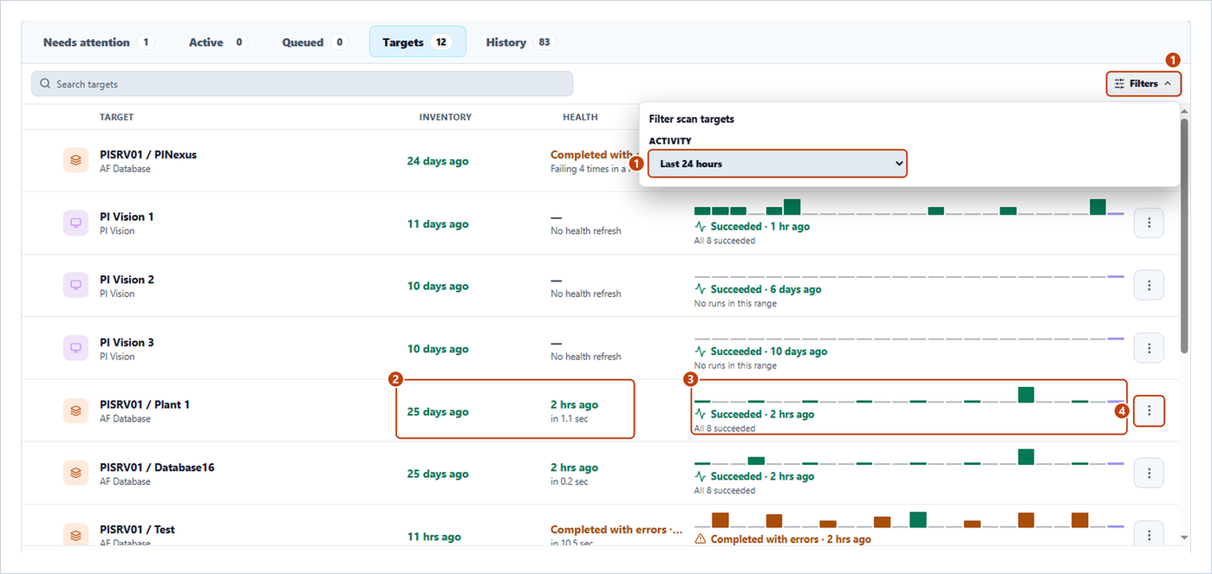Click 'Succeeded · 6 days ago' status
The height and width of the screenshot is (574, 1212).
(766, 289)
